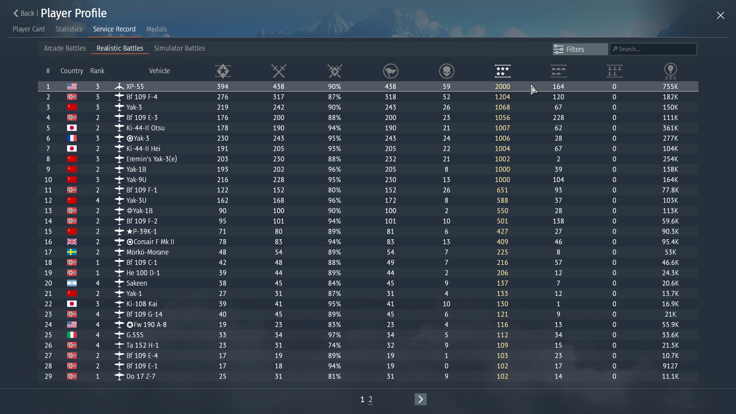The width and height of the screenshot is (736, 414).
Task: Sort by crossed swords respawns column icon
Action: [279, 71]
